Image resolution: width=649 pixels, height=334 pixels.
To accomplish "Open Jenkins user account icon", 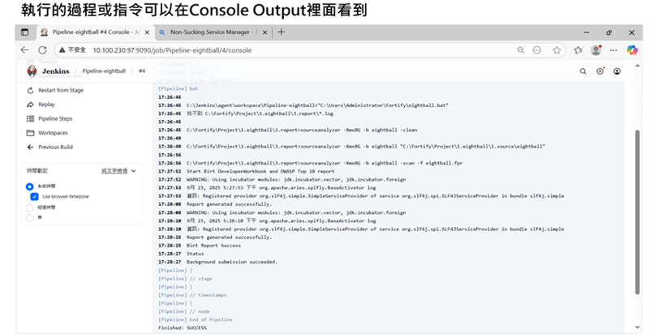I will 617,71.
